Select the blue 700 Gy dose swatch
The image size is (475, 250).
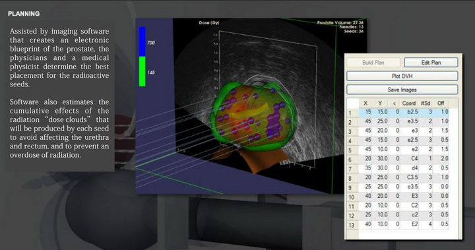point(142,42)
